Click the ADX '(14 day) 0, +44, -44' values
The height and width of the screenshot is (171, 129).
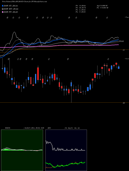tap(72, 128)
